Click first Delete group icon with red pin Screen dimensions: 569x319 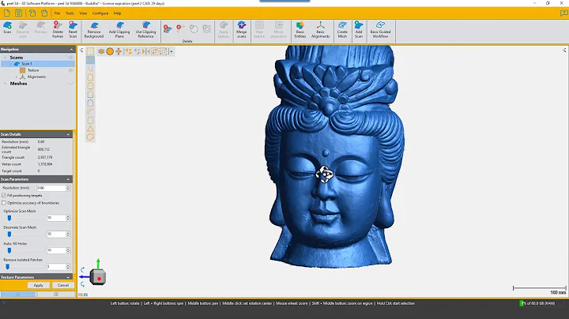pos(168,29)
